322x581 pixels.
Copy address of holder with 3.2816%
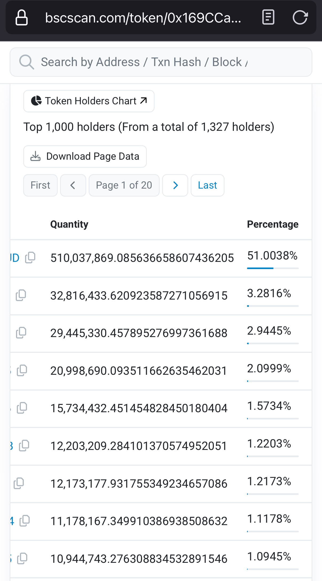[x=21, y=295]
